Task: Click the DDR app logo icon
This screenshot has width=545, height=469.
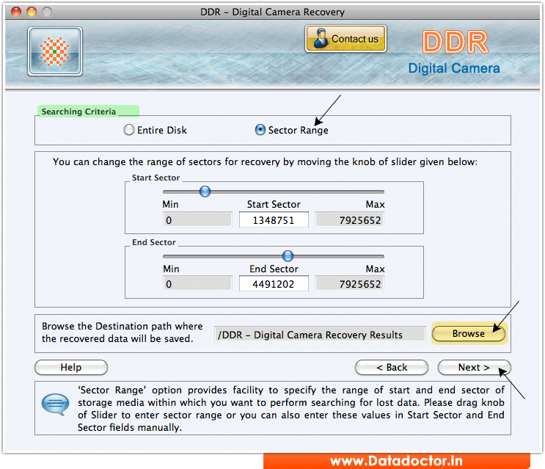Action: pyautogui.click(x=55, y=51)
